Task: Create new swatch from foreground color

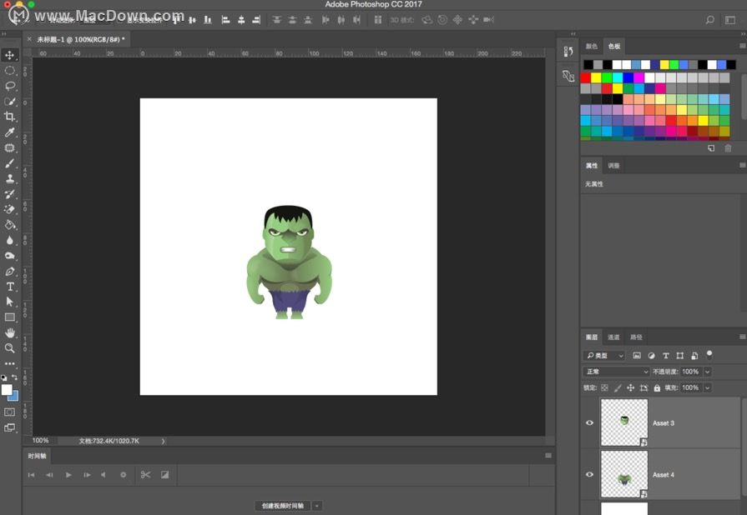Action: click(x=711, y=148)
